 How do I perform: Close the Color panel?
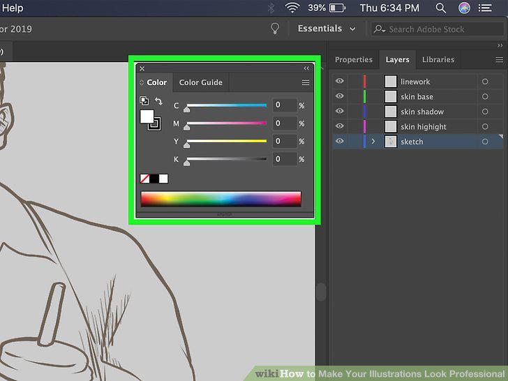point(142,68)
